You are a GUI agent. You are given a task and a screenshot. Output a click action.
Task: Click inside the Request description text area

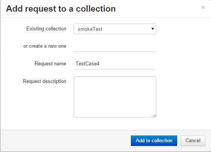click(115, 97)
